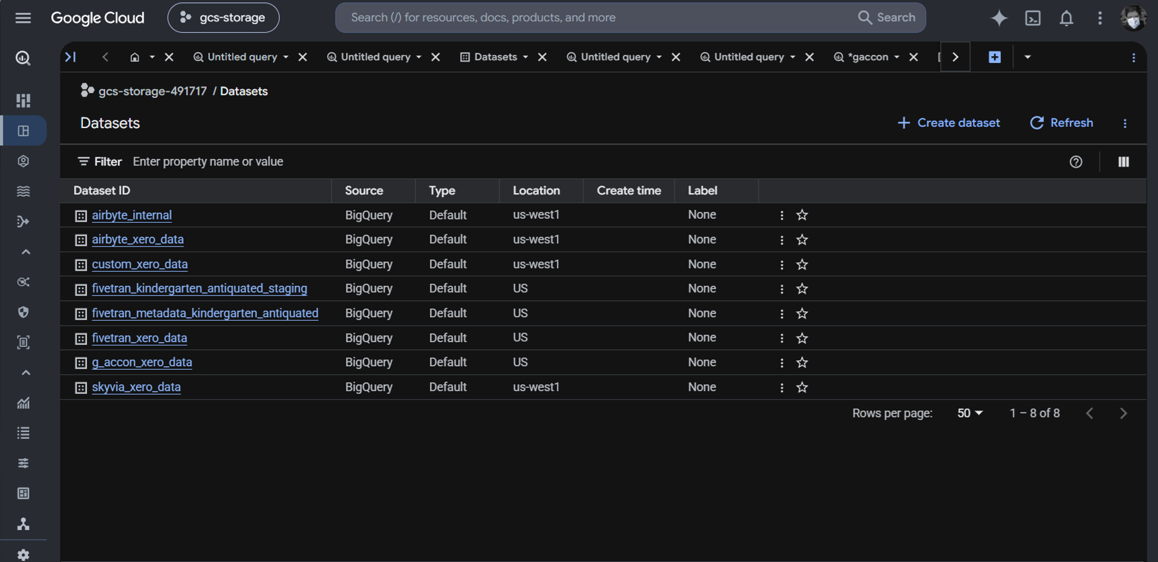Open Gemini AI assistant sparkle icon
1158x562 pixels.
click(x=999, y=18)
